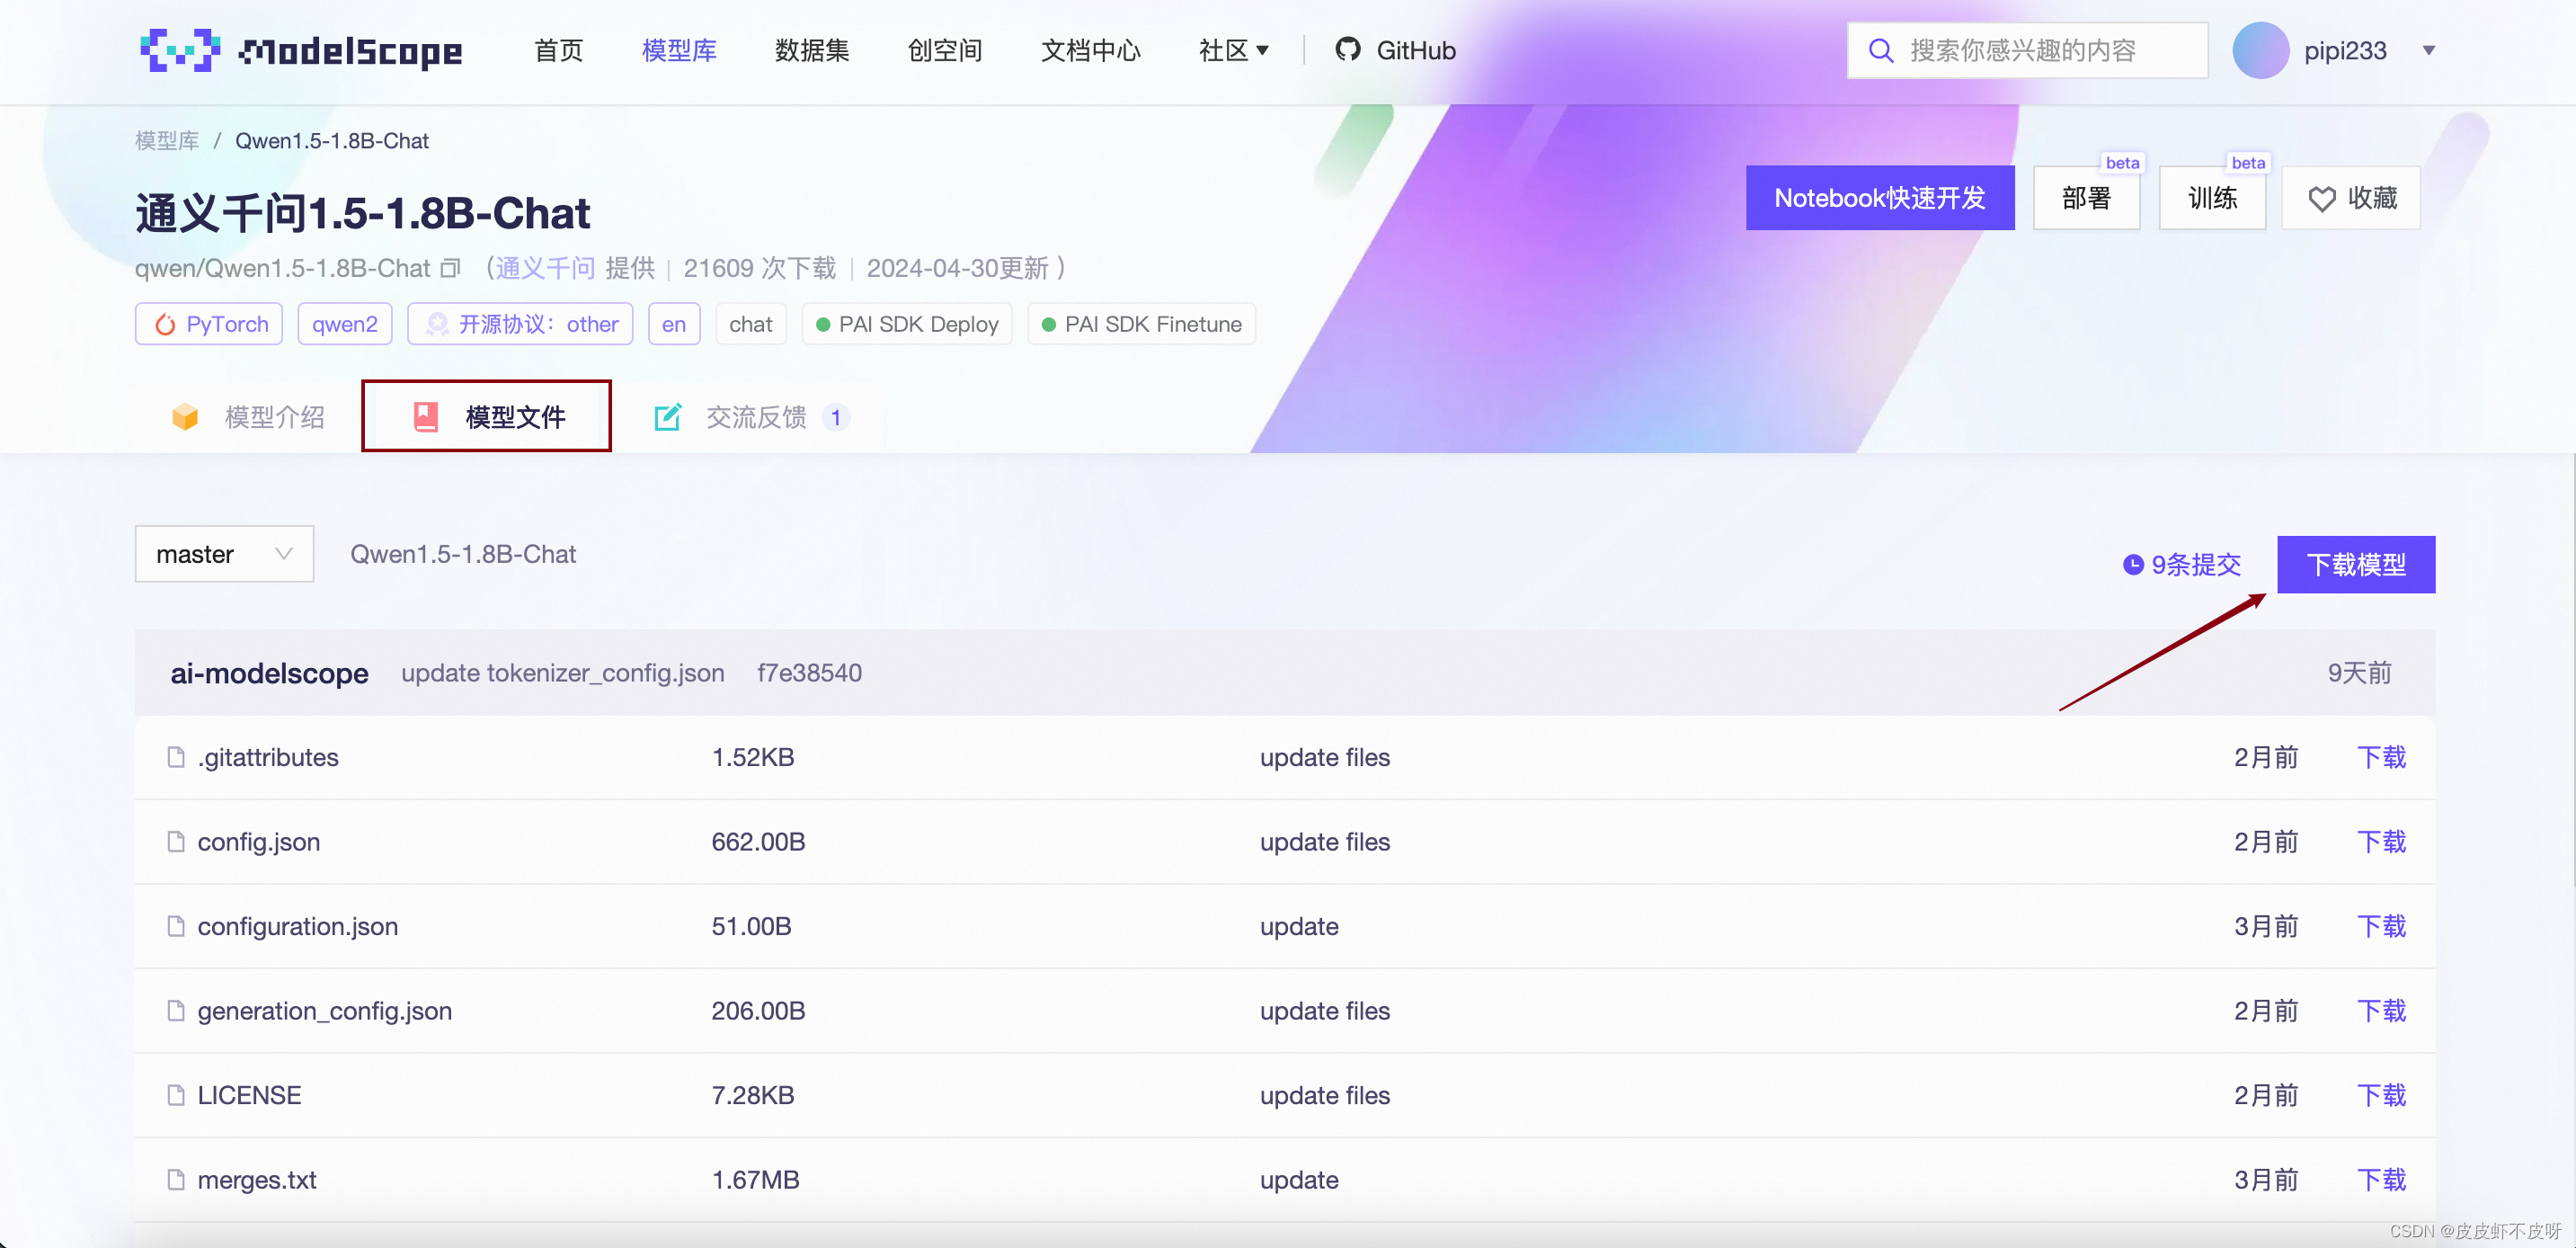This screenshot has height=1248, width=2576.
Task: Click the f7e38540 commit hash
Action: tap(809, 672)
